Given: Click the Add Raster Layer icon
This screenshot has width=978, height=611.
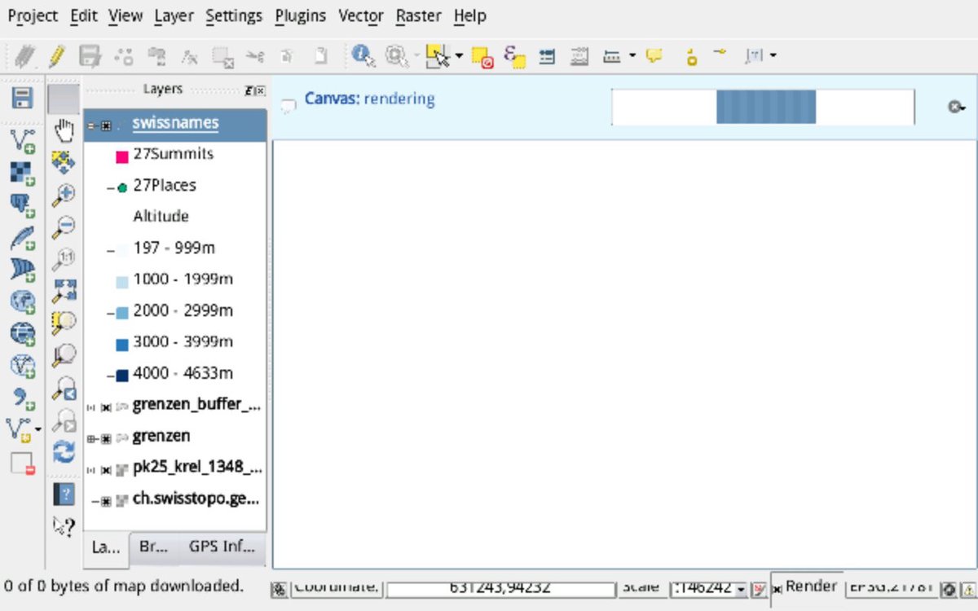Looking at the screenshot, I should pos(22,173).
